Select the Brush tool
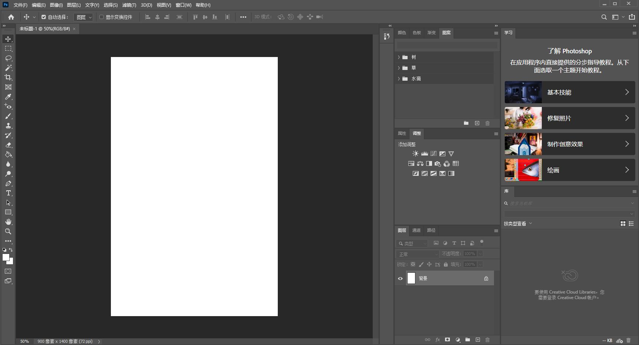 tap(8, 116)
